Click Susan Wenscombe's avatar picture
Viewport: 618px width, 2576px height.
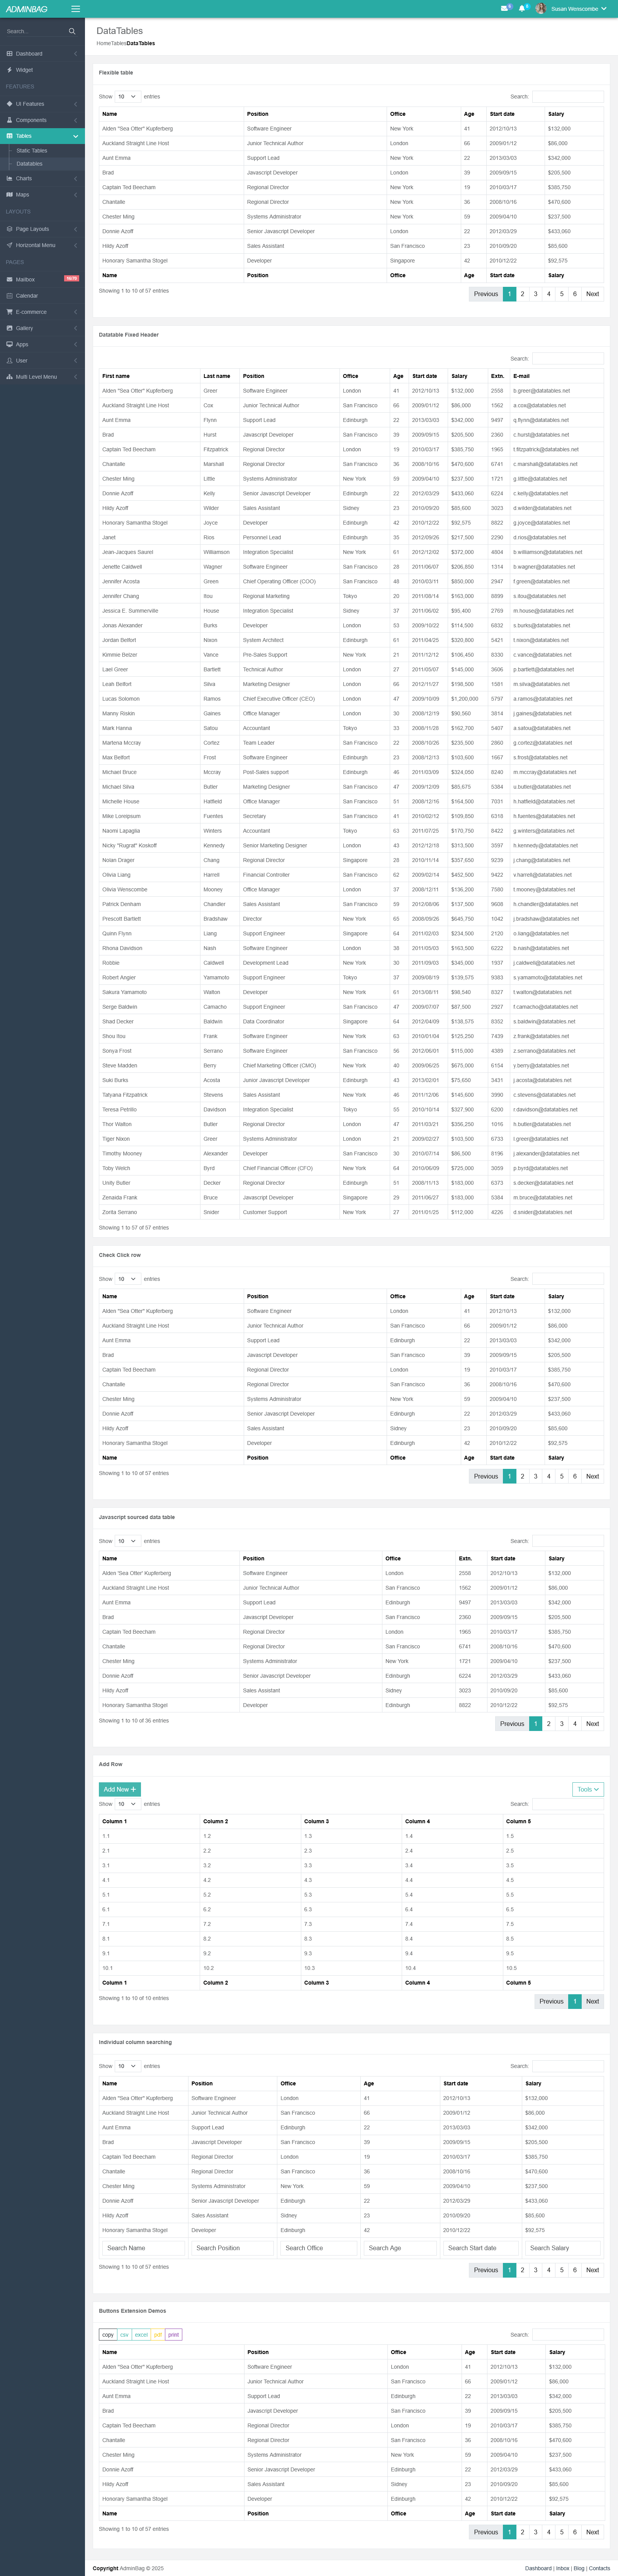[541, 9]
